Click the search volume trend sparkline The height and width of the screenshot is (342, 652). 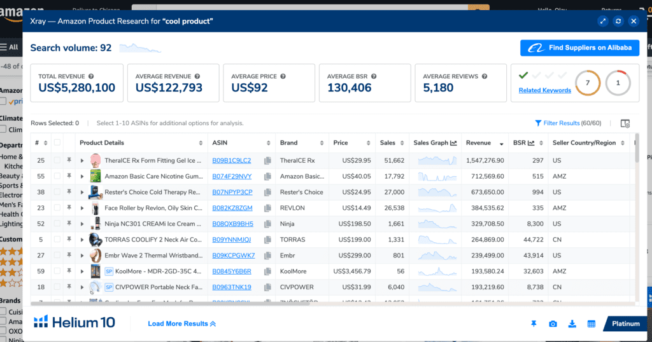click(140, 48)
